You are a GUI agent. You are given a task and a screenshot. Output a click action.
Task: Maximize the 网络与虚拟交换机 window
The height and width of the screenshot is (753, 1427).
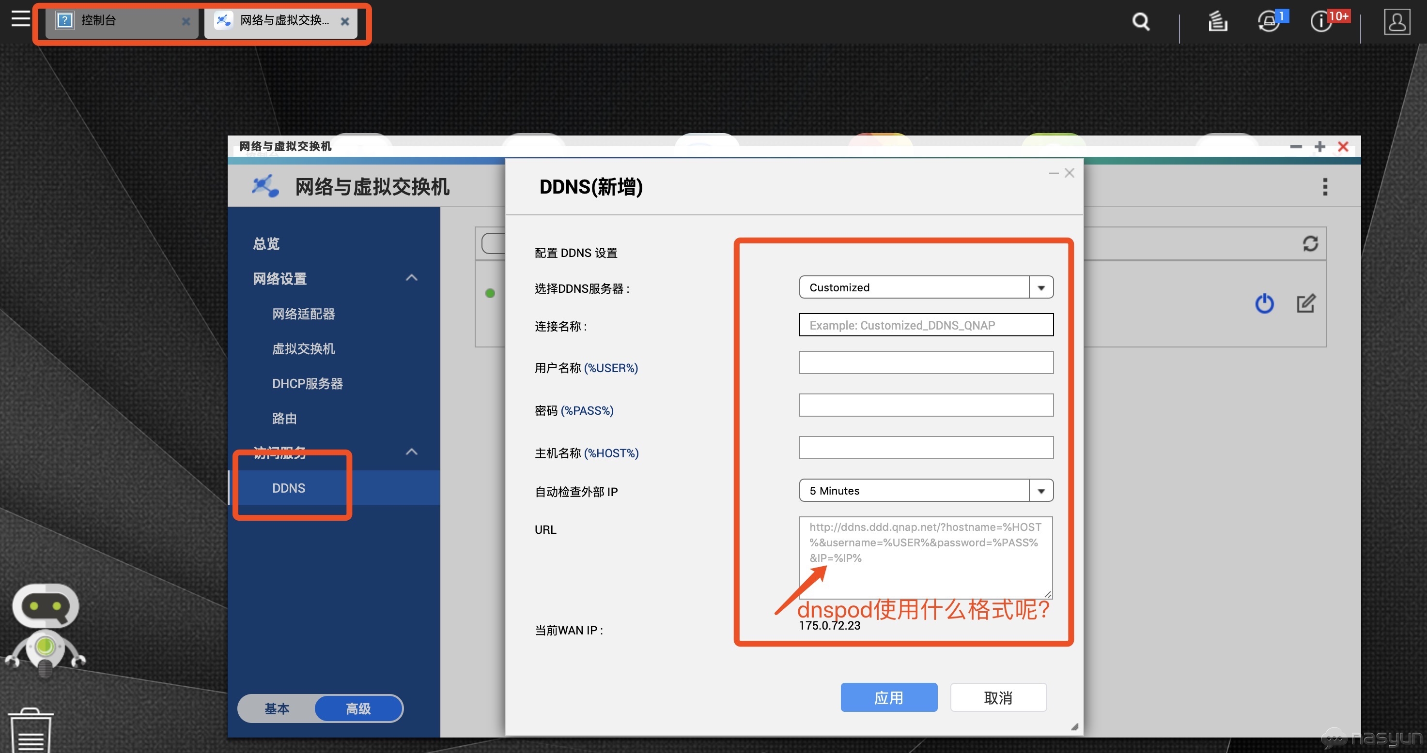1319,147
